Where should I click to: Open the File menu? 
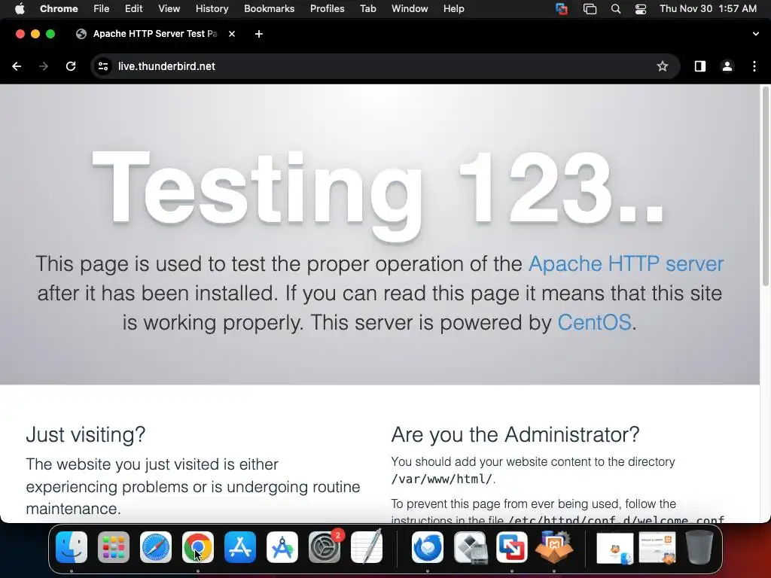[x=102, y=9]
